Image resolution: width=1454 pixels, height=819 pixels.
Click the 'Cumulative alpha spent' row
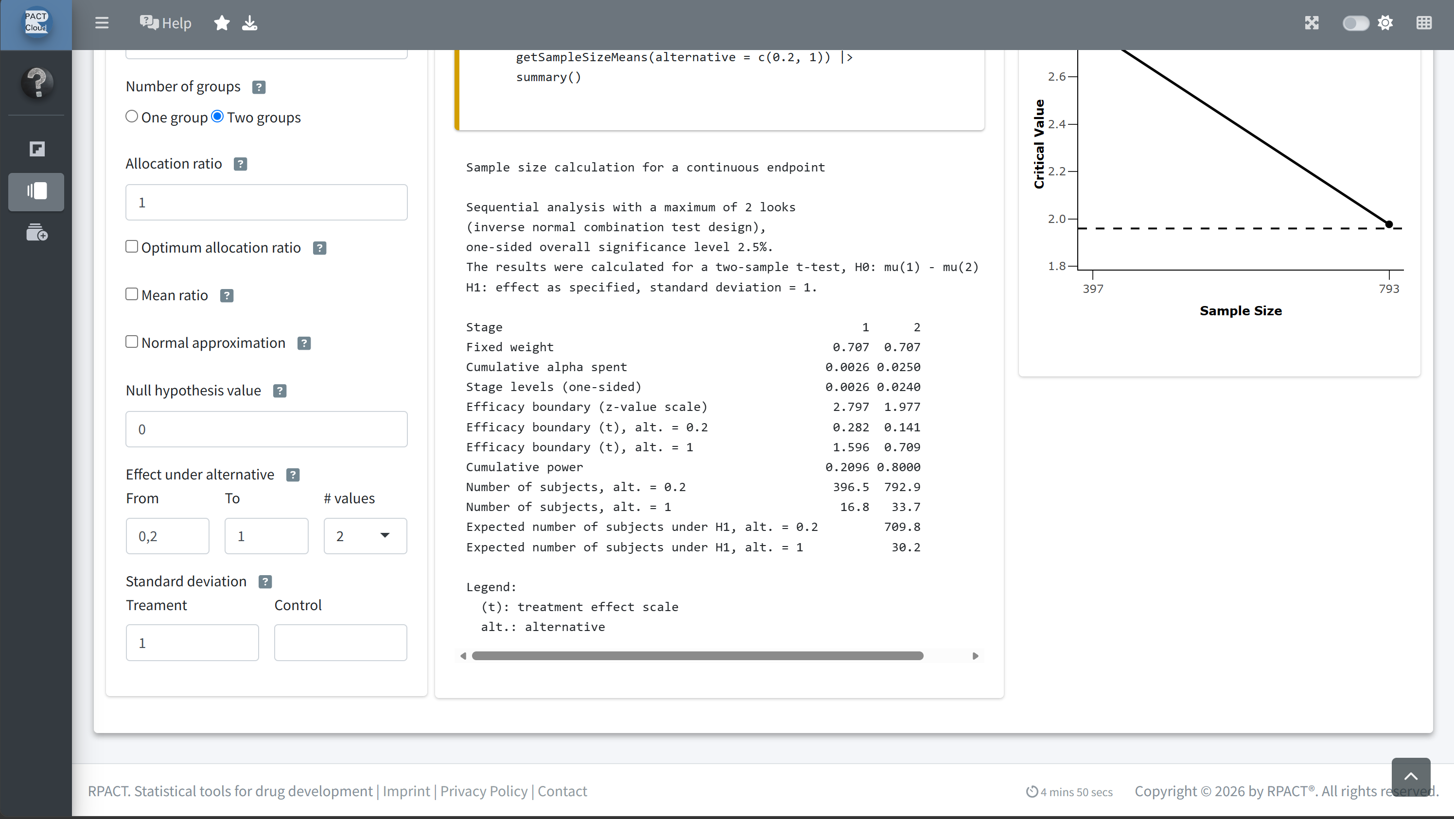click(693, 367)
